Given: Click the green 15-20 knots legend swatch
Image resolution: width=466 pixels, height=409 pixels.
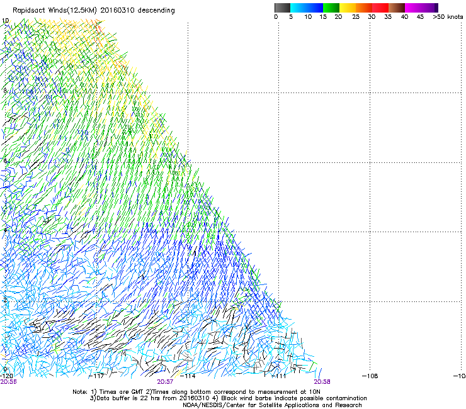Looking at the screenshot, I should pos(331,8).
